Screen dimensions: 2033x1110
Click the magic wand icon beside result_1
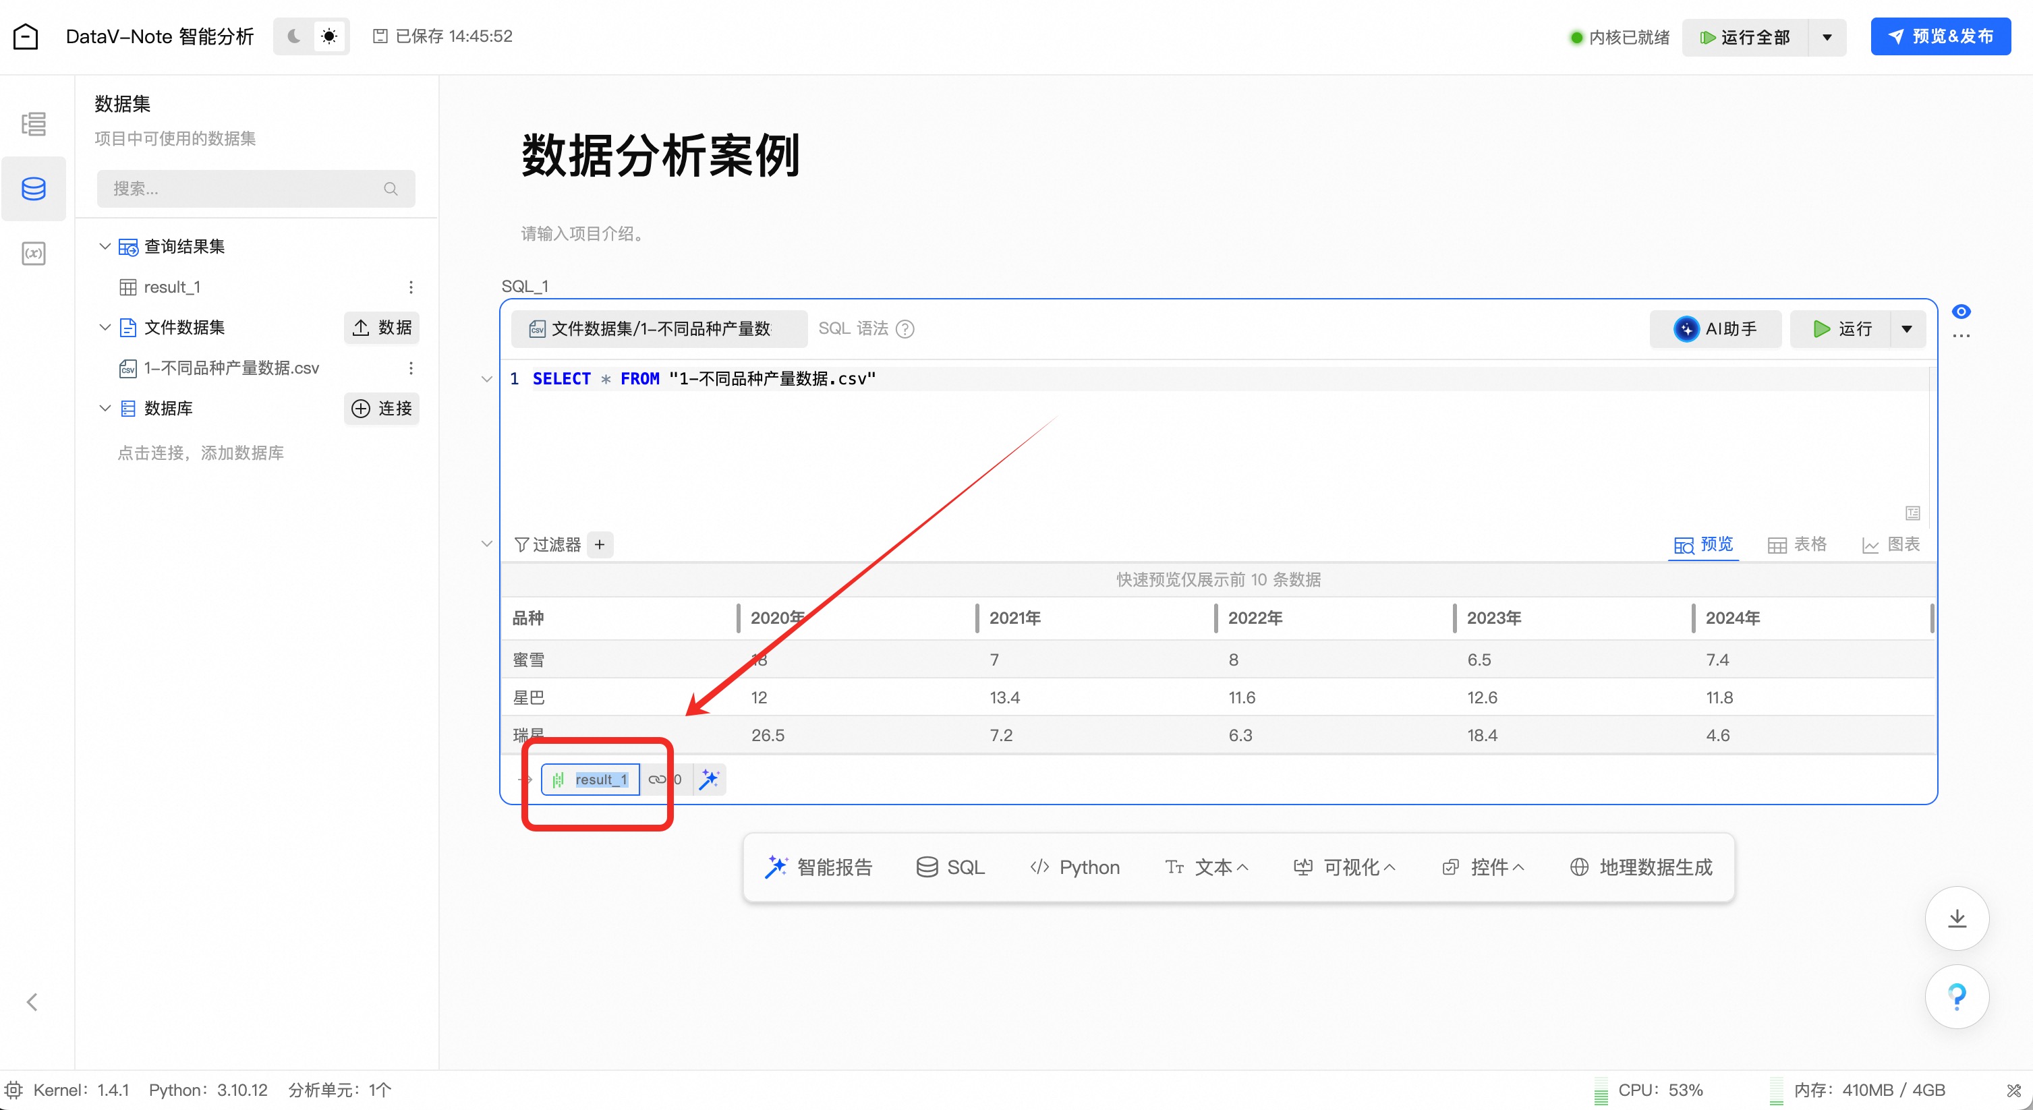click(x=710, y=780)
